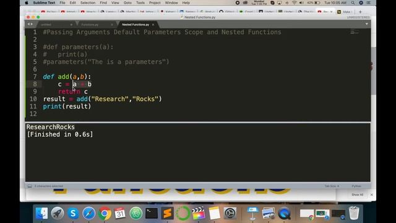Click Sublime tab history forward arrow

tap(32, 24)
